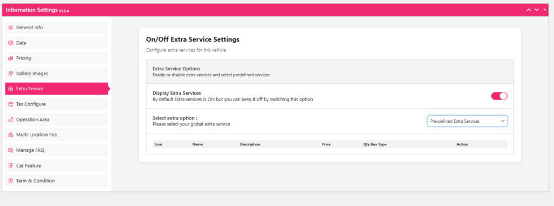554x206 pixels.
Task: Click the On/Off Extra Service Settings heading
Action: [193, 39]
